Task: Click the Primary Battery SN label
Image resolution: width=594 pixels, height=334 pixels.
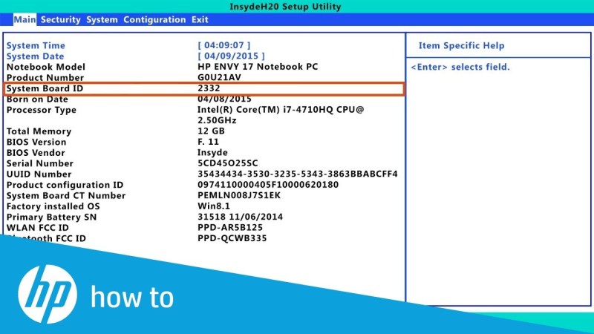Action: [51, 217]
